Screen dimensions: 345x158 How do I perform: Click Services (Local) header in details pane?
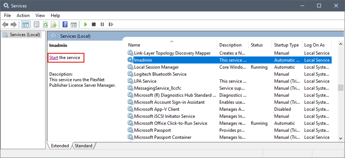point(75,36)
